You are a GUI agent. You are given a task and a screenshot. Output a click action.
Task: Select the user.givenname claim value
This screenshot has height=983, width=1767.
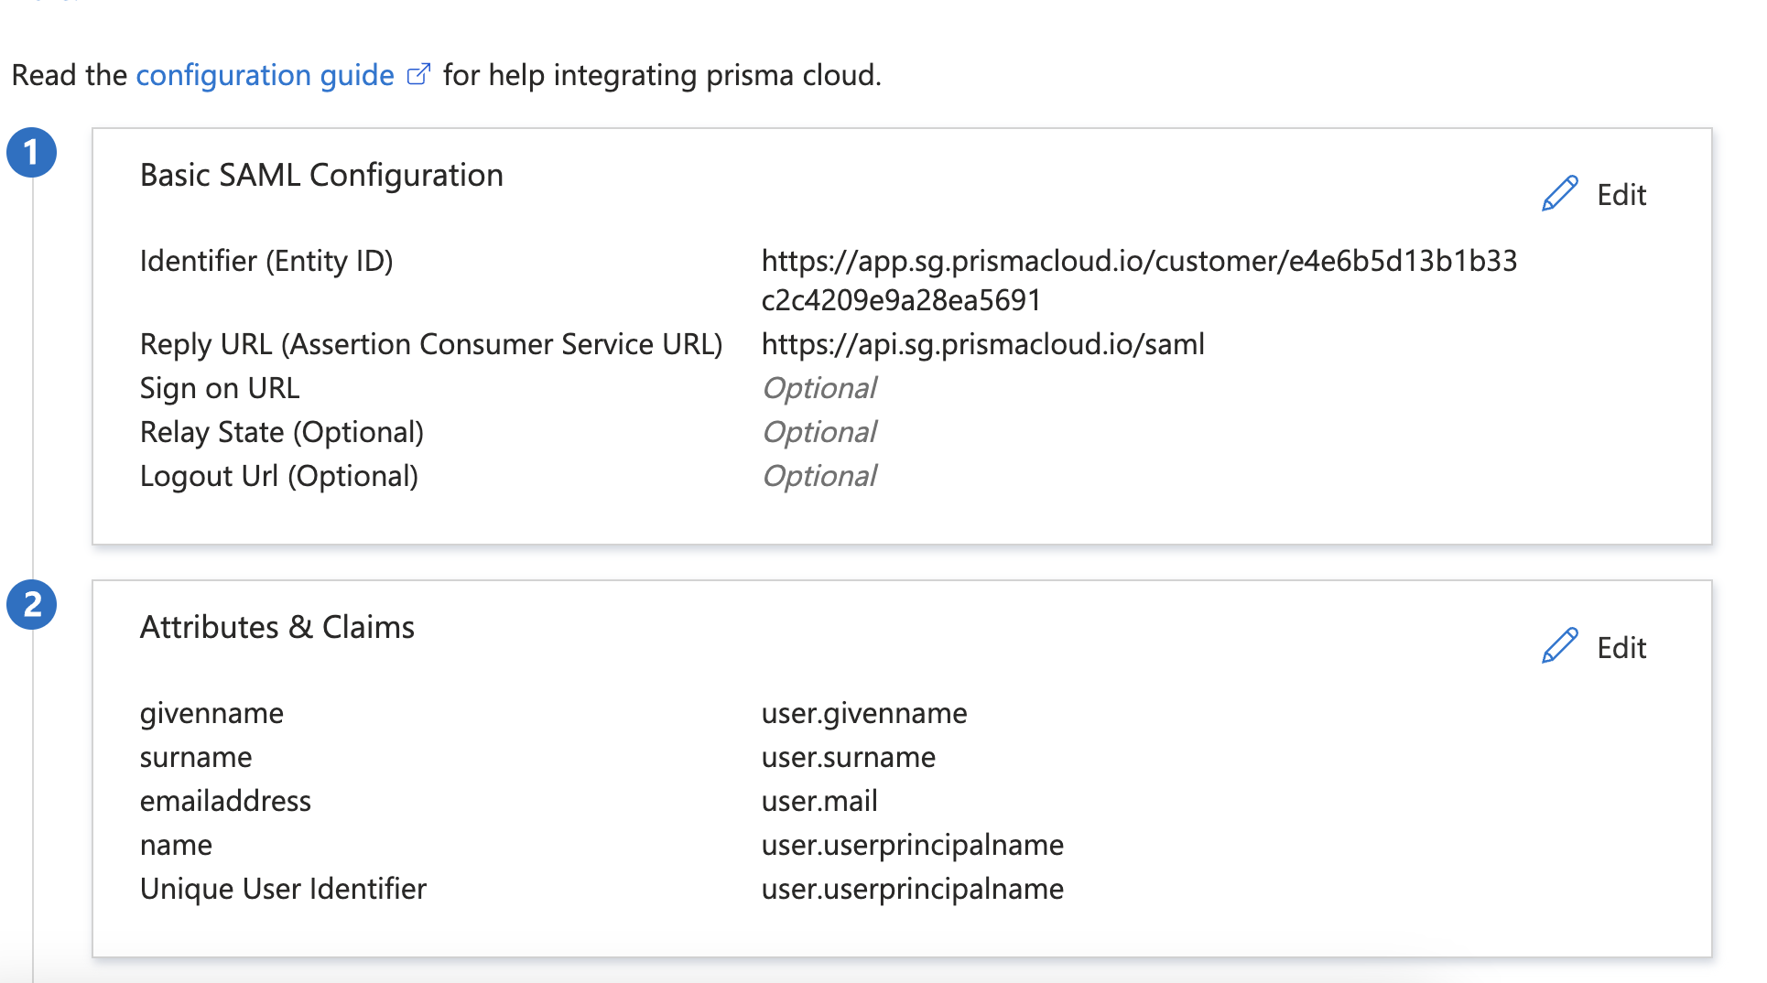click(863, 714)
